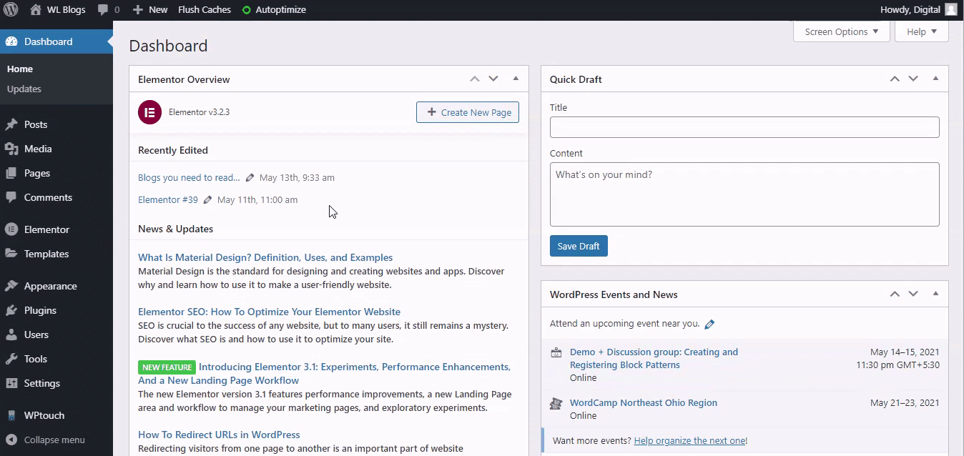This screenshot has width=964, height=456.
Task: Click the Collapse menu arrow icon
Action: coord(11,440)
